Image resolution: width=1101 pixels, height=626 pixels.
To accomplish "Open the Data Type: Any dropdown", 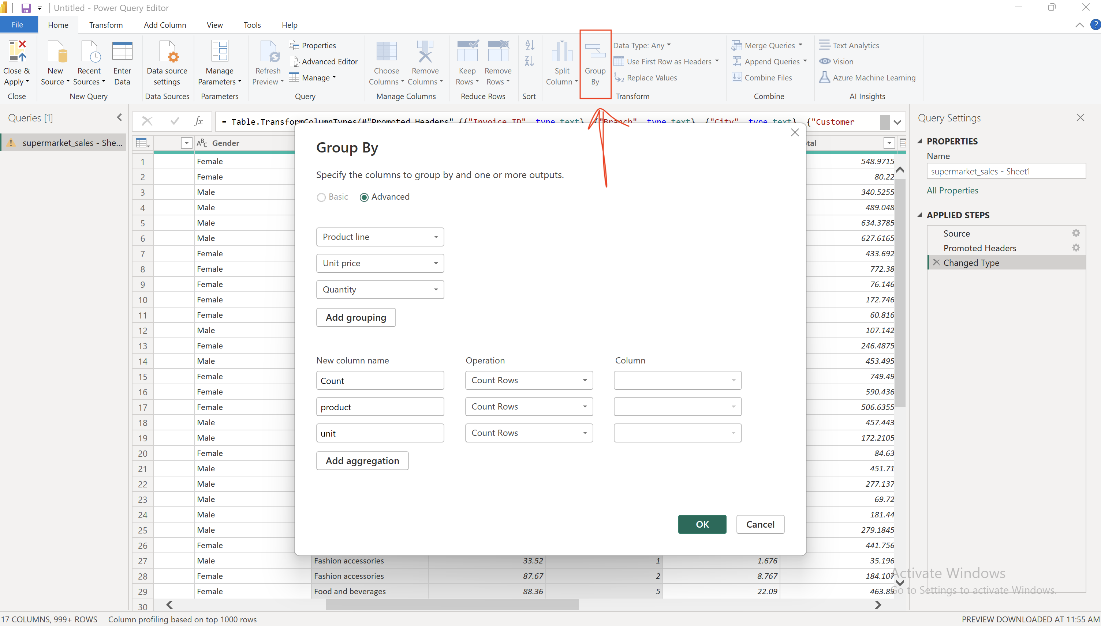I will pyautogui.click(x=642, y=45).
